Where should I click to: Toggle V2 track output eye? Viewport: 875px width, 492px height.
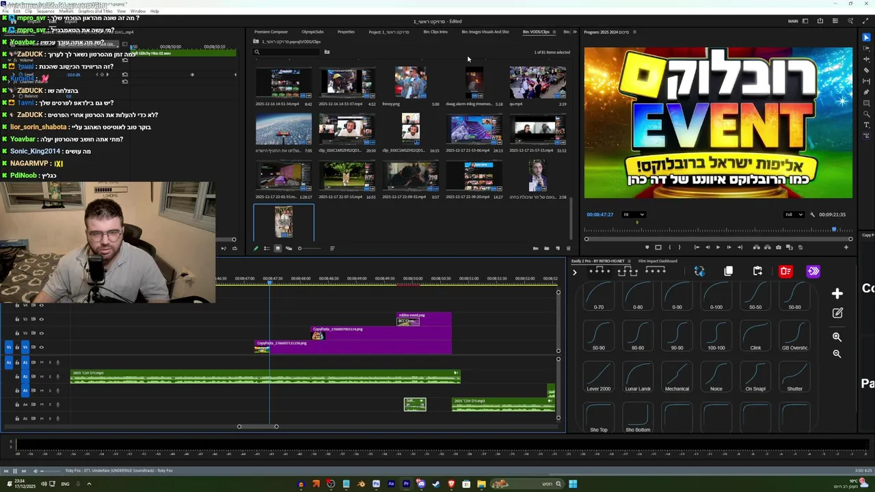coord(42,333)
